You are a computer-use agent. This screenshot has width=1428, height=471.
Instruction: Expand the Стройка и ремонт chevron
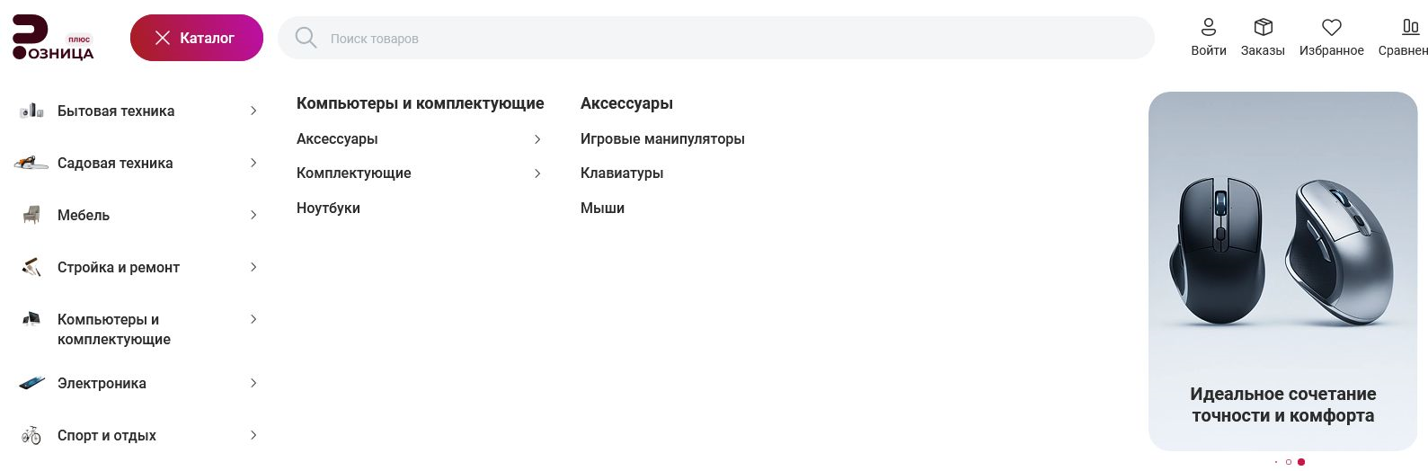point(253,267)
